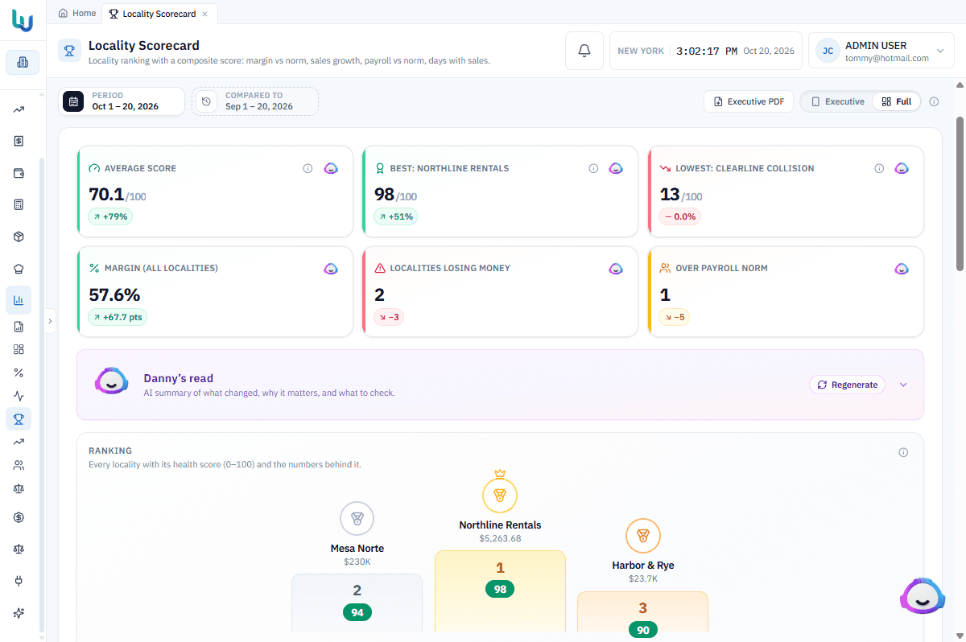Open the report file sidebar icon
The image size is (966, 642).
pyautogui.click(x=19, y=327)
